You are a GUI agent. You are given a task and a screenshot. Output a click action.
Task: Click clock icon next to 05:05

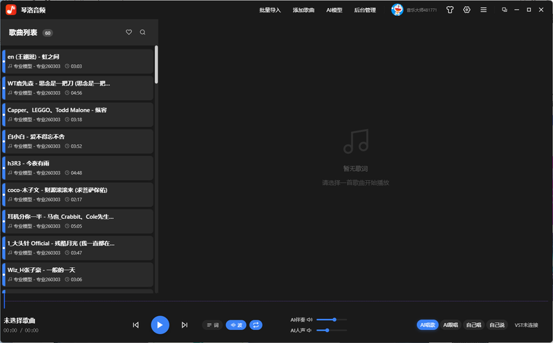pos(67,226)
